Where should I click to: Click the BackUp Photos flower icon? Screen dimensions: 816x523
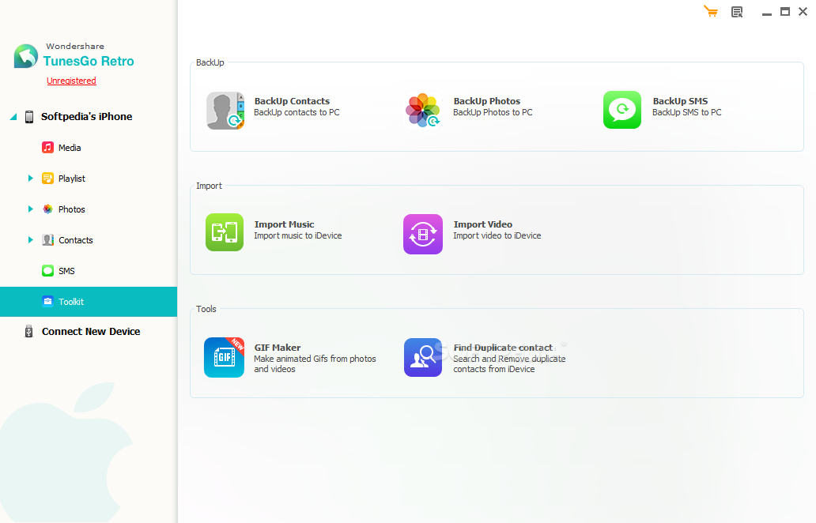pyautogui.click(x=423, y=111)
